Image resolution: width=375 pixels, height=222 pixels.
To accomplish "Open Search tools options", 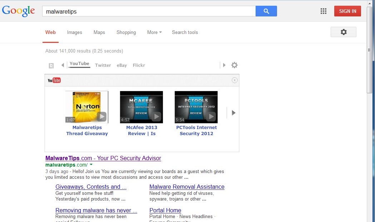I will [x=185, y=32].
